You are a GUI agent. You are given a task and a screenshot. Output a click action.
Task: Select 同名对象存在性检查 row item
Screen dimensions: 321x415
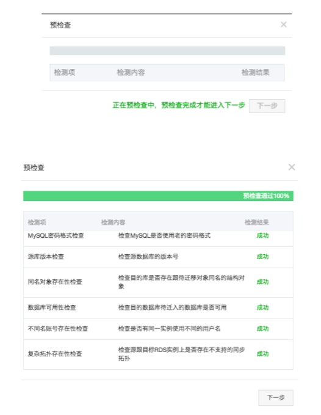pos(55,282)
